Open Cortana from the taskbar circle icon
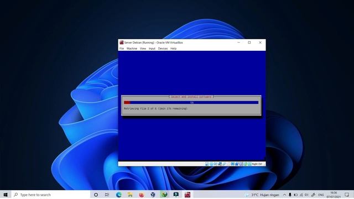 coord(96,195)
